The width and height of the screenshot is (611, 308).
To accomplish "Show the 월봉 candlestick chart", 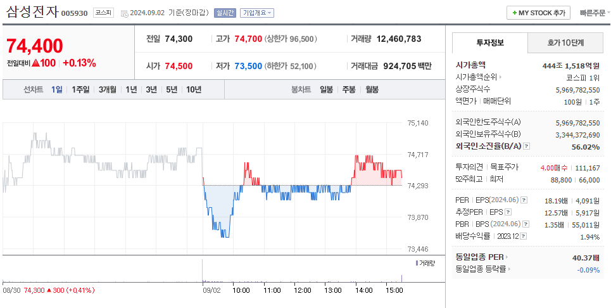I will tap(372, 89).
